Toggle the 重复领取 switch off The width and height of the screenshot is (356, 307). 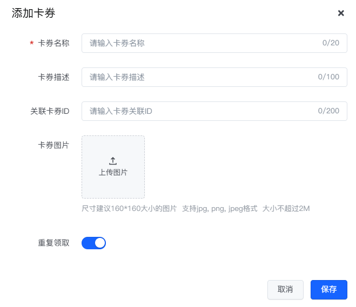click(x=93, y=243)
